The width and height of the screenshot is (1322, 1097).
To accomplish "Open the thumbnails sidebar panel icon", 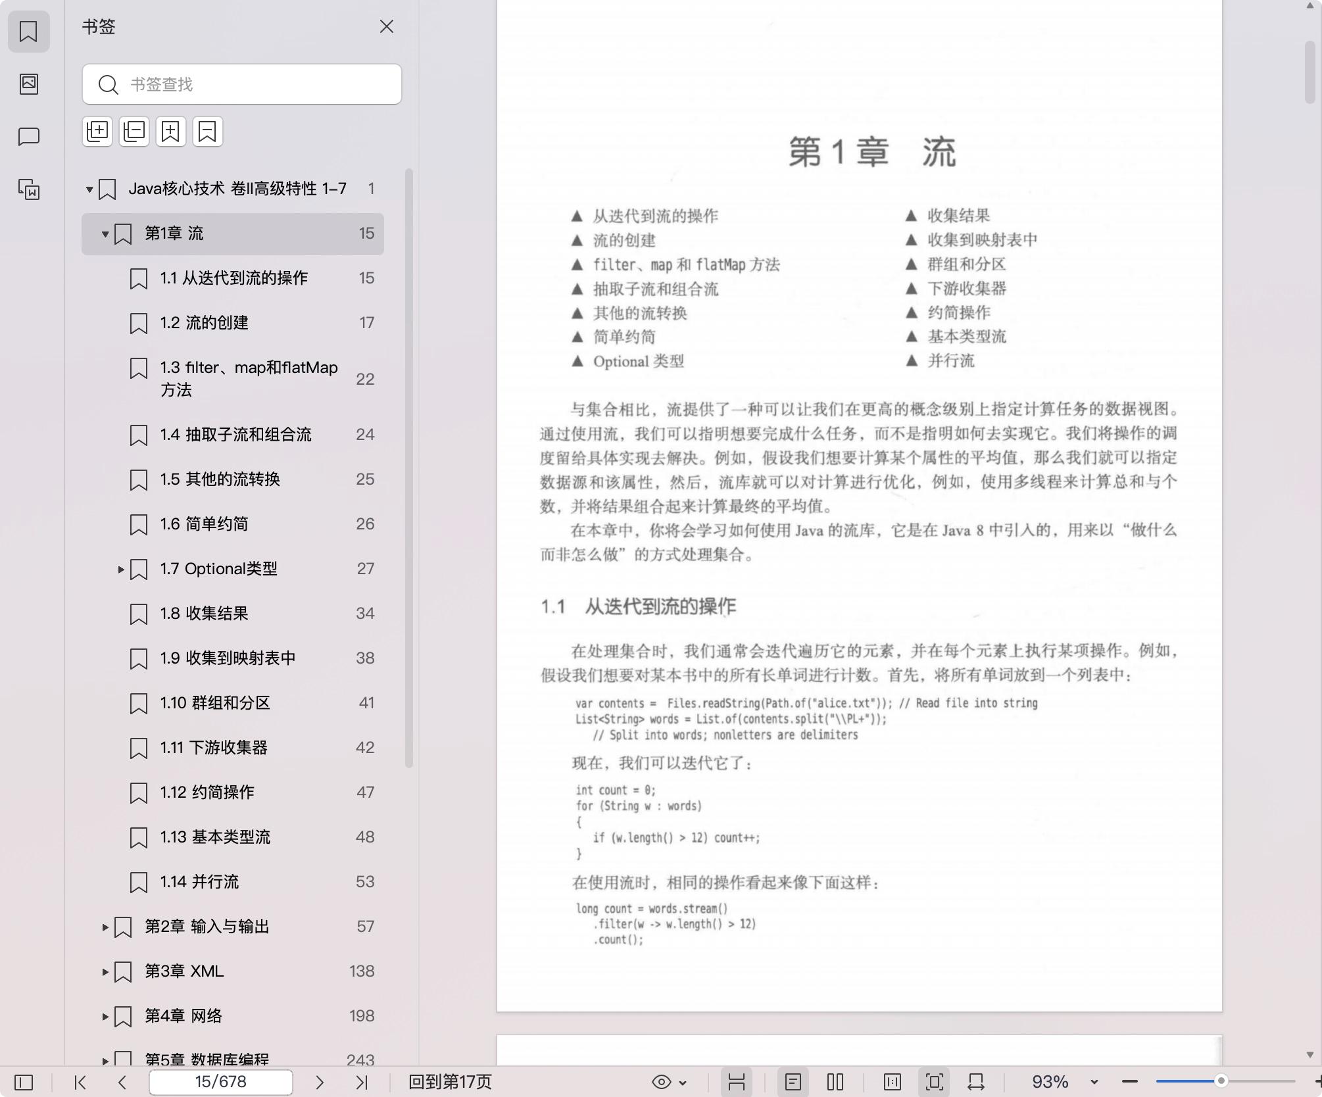I will (28, 84).
